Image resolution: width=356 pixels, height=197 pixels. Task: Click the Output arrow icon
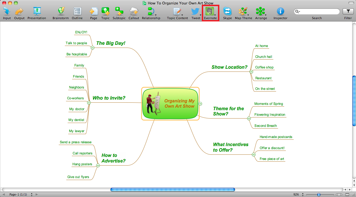click(19, 11)
